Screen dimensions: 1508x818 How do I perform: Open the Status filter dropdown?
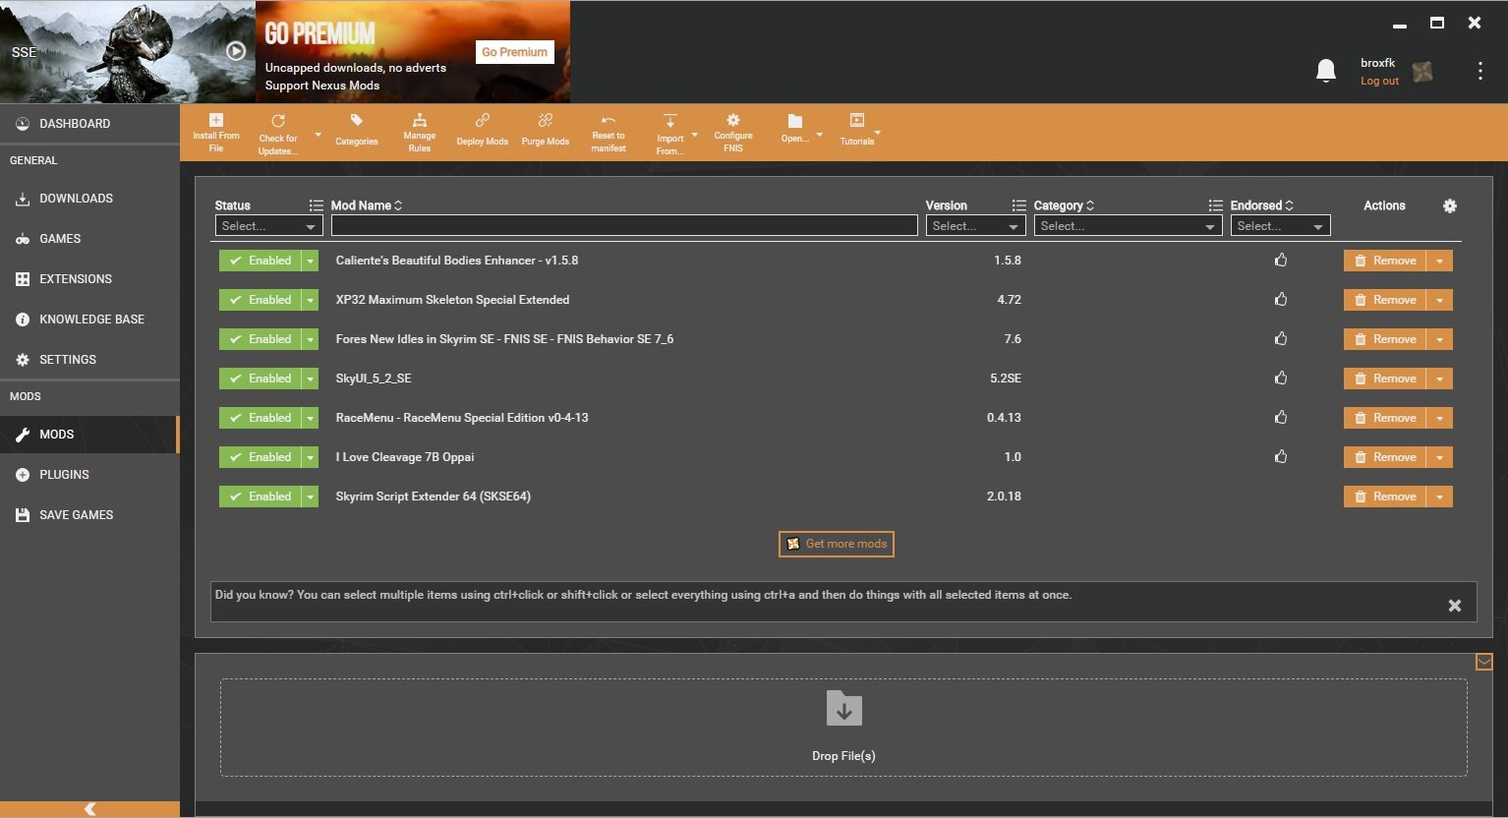point(269,226)
